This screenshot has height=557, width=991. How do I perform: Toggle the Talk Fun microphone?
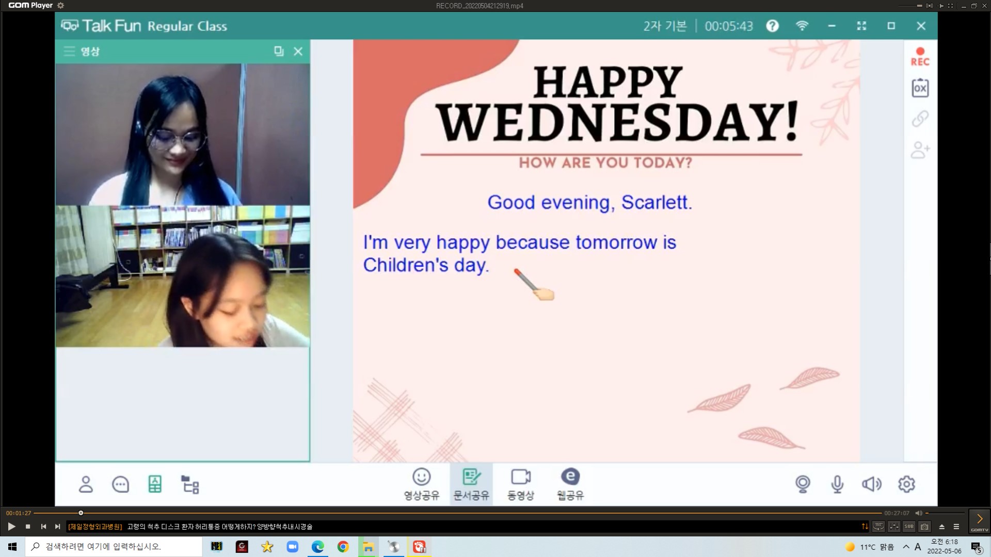pos(837,484)
